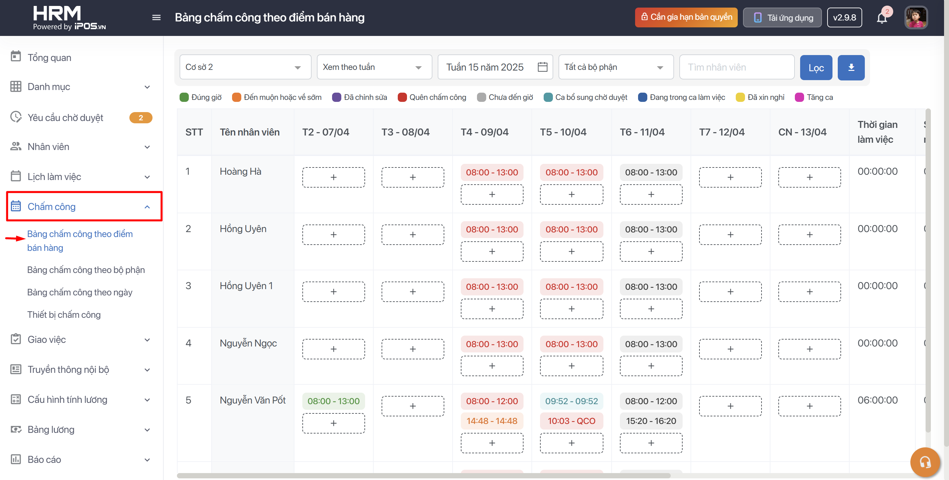Open the Xem theo tuần view dropdown
The height and width of the screenshot is (480, 949).
pos(374,67)
